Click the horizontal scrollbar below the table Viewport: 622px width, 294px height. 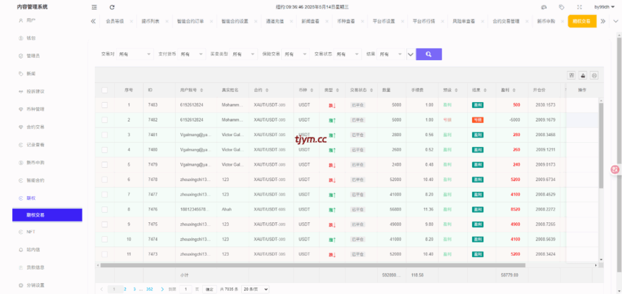[304, 265]
